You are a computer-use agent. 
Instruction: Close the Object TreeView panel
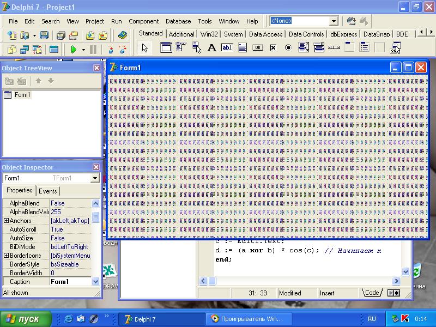click(97, 68)
